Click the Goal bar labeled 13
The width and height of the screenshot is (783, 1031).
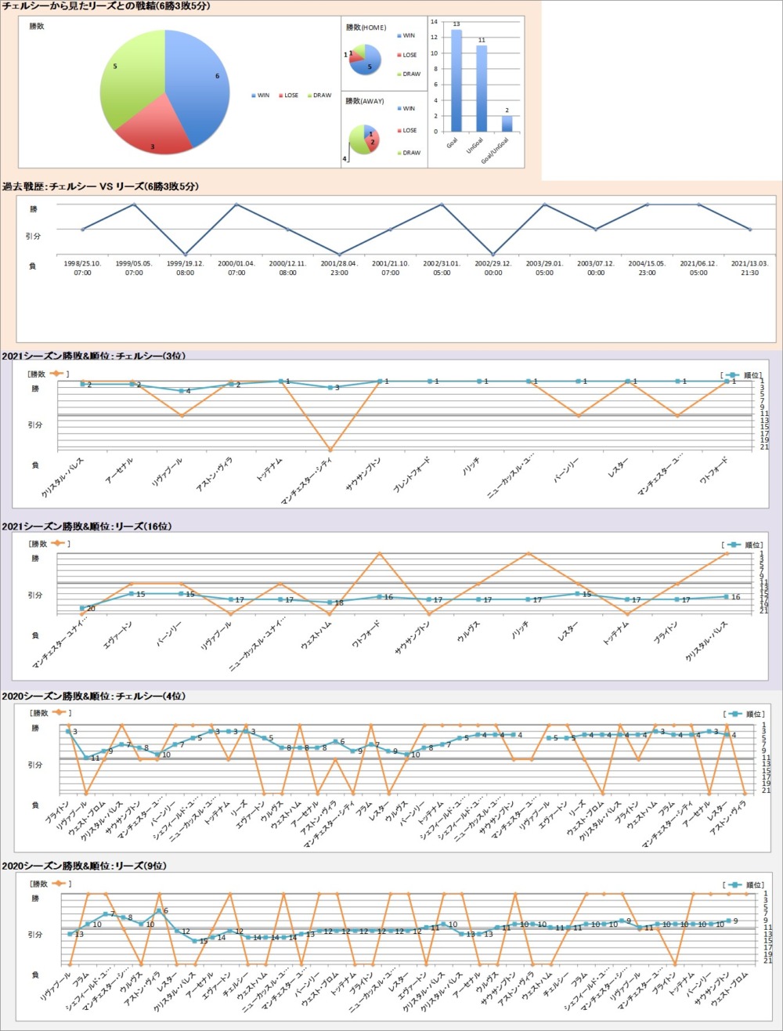[x=456, y=80]
